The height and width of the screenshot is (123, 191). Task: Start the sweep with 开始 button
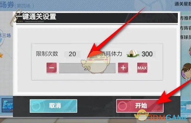click(140, 106)
